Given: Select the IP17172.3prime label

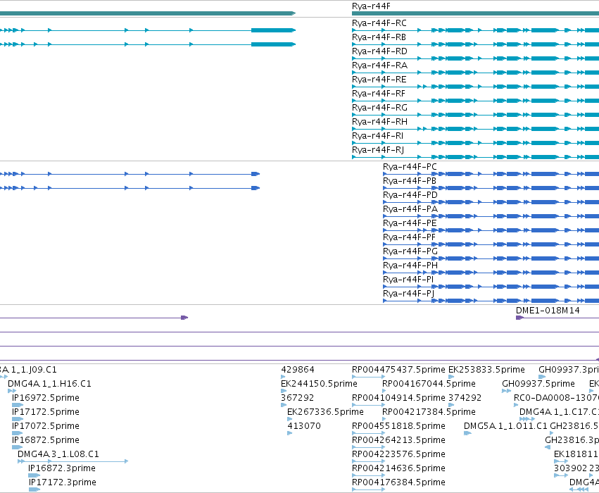Looking at the screenshot, I should (x=62, y=482).
